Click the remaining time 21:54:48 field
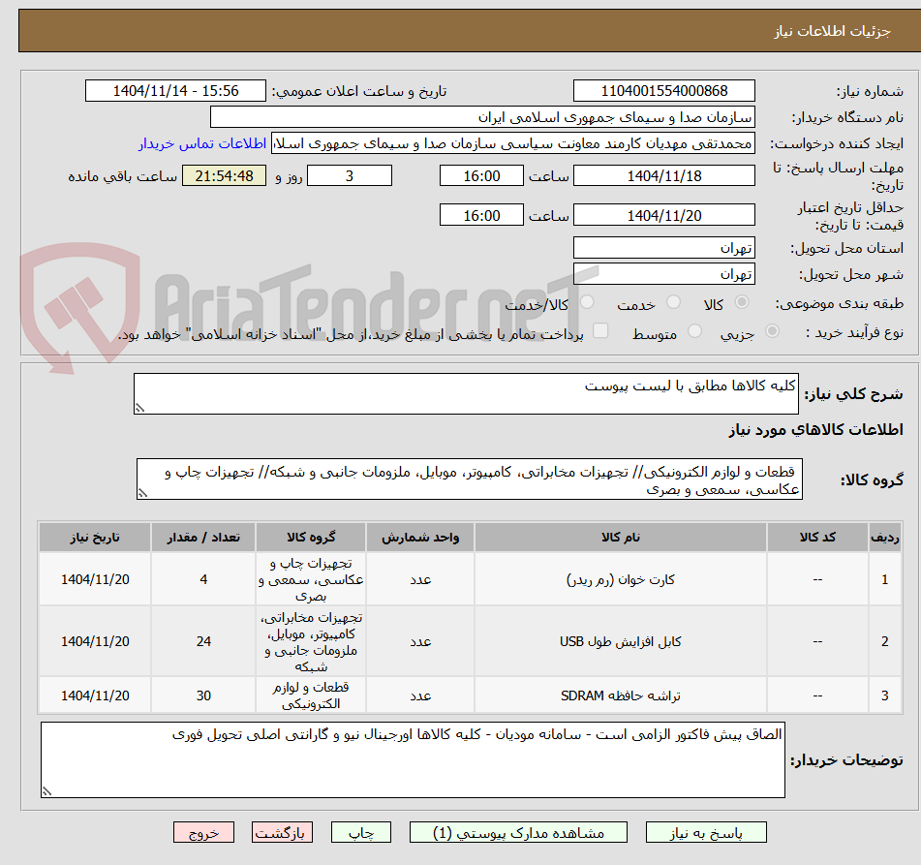Image resolution: width=921 pixels, height=865 pixels. [x=224, y=175]
